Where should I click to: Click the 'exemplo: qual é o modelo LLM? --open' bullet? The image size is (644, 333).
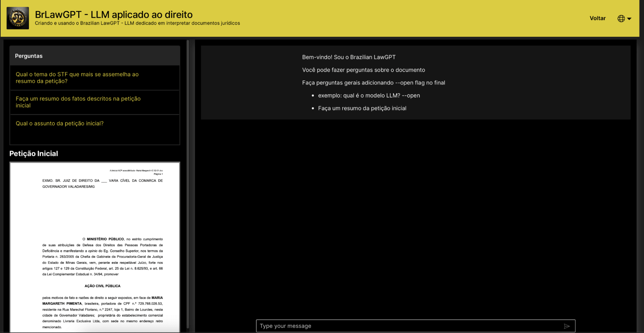click(369, 95)
